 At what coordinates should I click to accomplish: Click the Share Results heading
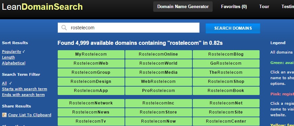(16, 106)
